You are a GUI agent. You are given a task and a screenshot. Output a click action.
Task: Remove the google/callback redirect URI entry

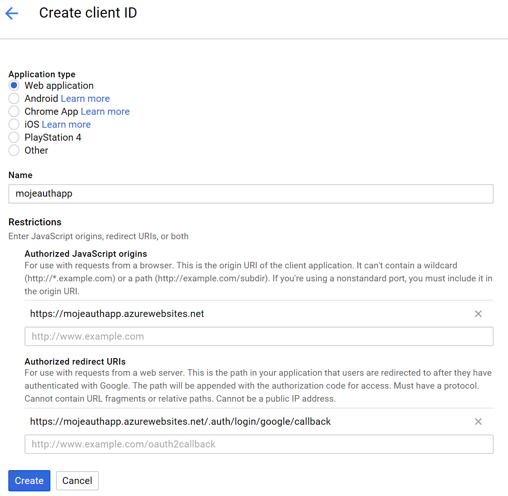click(x=478, y=422)
